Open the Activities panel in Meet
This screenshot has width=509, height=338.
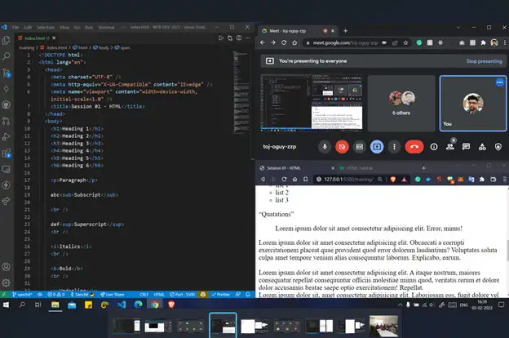[482, 147]
